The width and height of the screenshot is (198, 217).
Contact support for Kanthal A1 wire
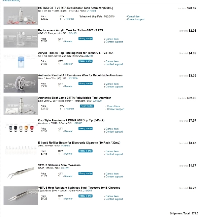pyautogui.click(x=114, y=87)
